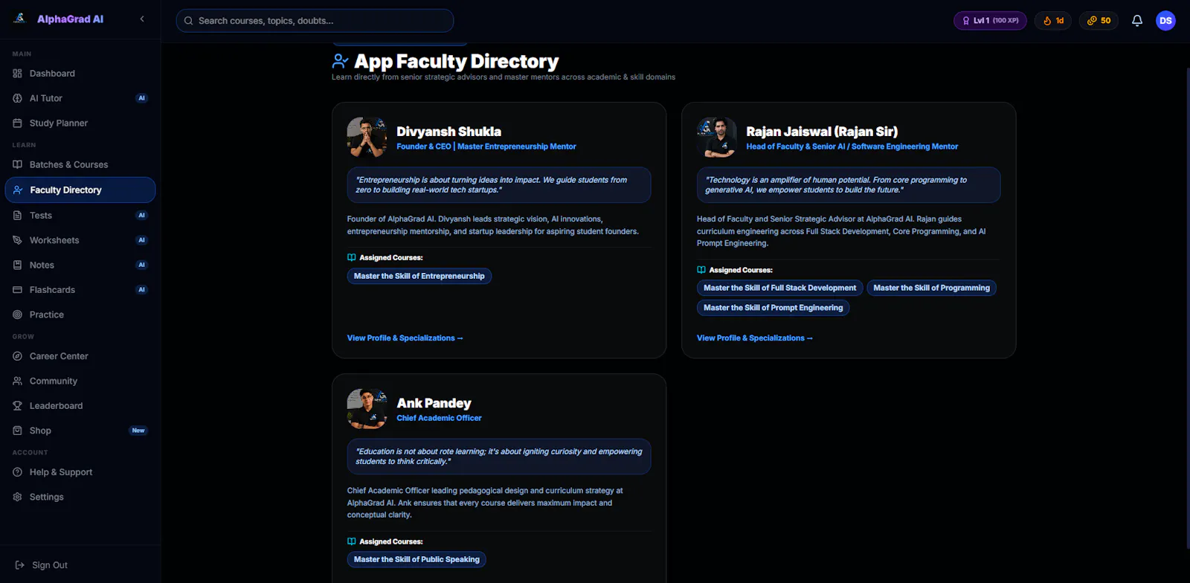Open Settings in the sidebar

tap(80, 497)
